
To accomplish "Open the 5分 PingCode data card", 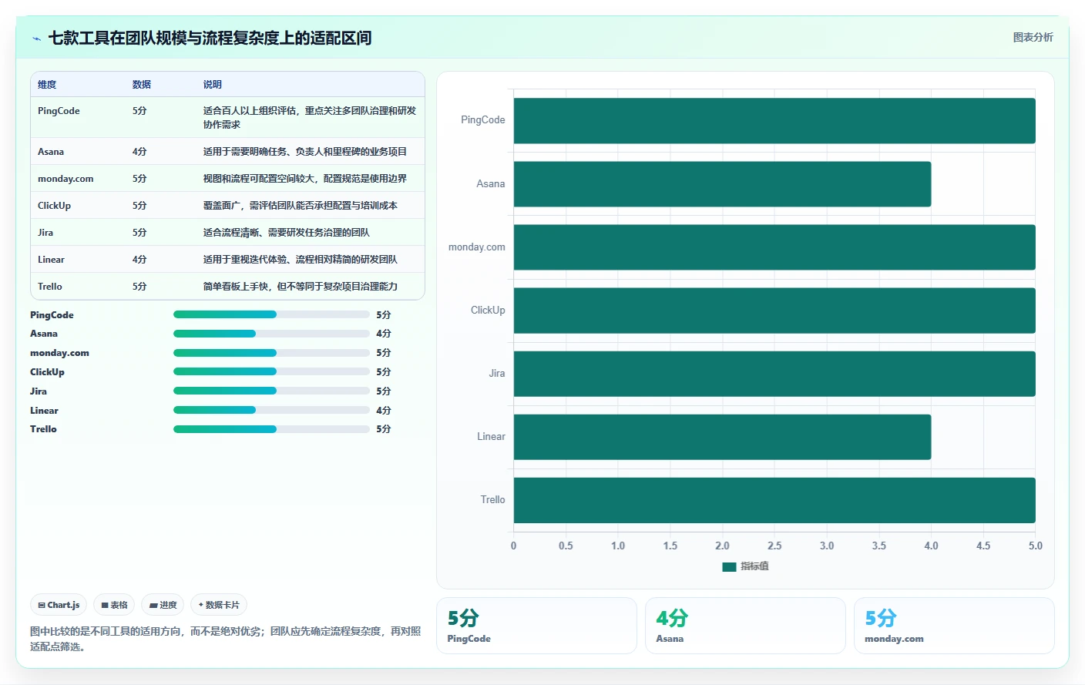I will pos(536,626).
